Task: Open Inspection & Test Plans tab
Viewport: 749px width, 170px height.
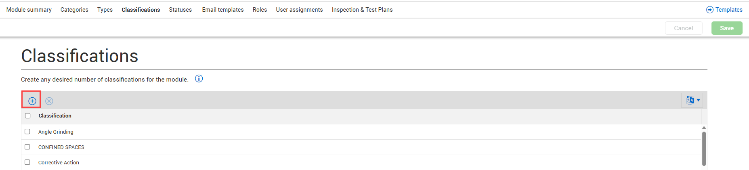Action: point(362,10)
